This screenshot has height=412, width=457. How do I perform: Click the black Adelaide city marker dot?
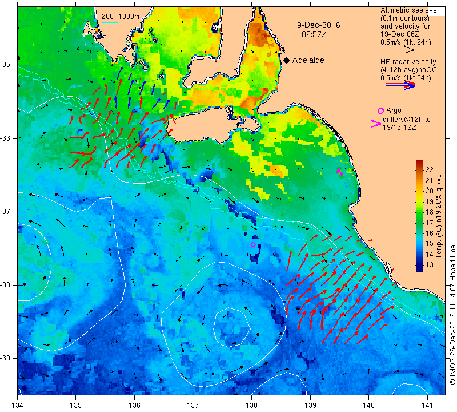point(287,61)
